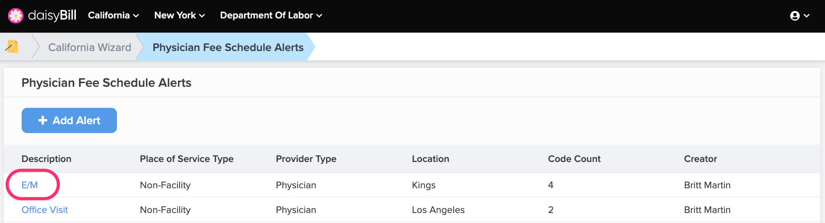
Task: Click the Code Count column header
Action: pos(574,159)
